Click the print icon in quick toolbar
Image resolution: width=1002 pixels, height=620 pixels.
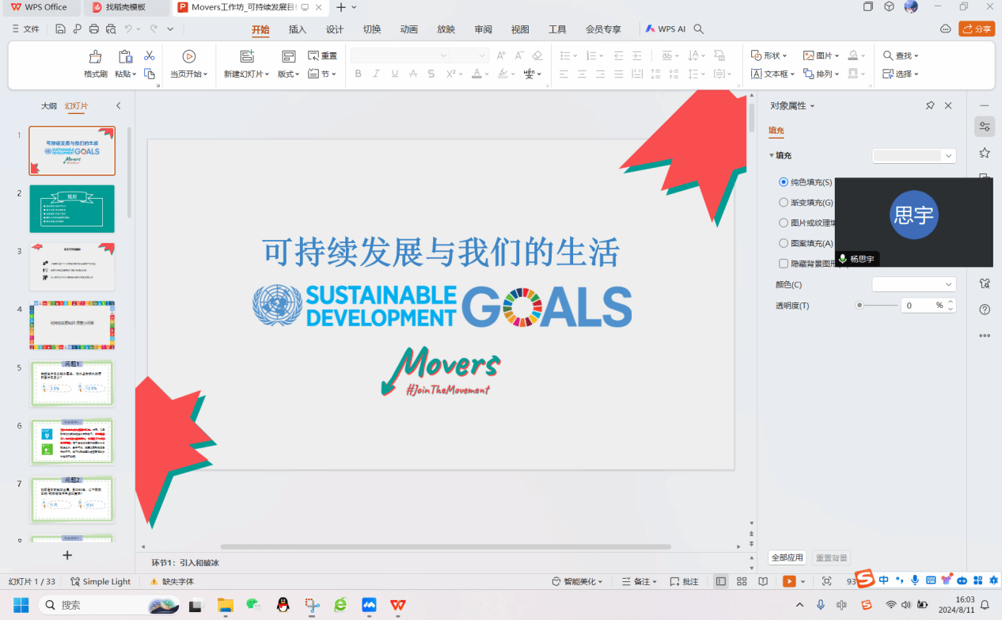[94, 29]
